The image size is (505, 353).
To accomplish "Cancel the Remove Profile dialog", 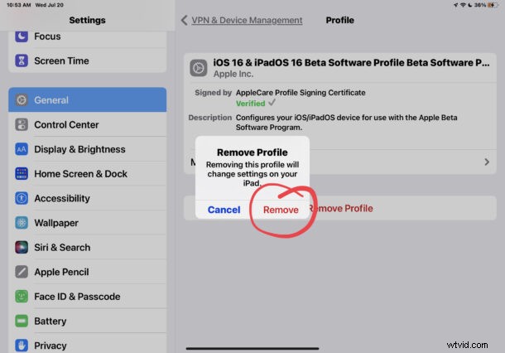I will click(224, 210).
